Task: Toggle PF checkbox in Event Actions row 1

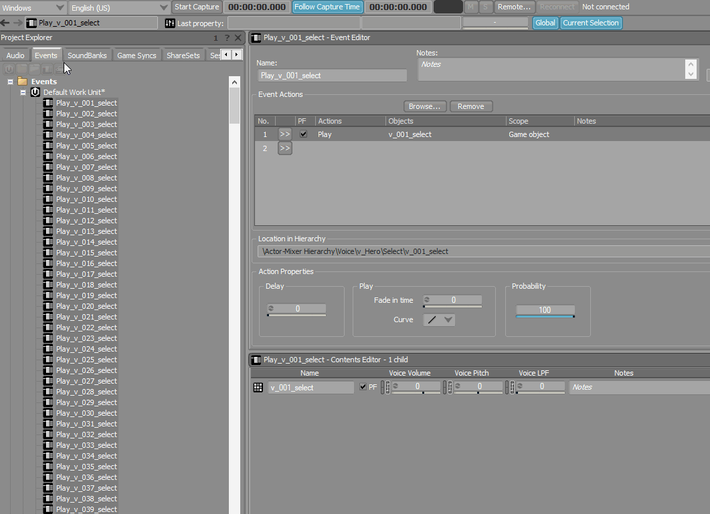Action: pyautogui.click(x=303, y=134)
